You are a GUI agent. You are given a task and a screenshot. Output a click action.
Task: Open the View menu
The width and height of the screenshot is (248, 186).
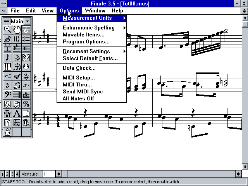coord(47,11)
